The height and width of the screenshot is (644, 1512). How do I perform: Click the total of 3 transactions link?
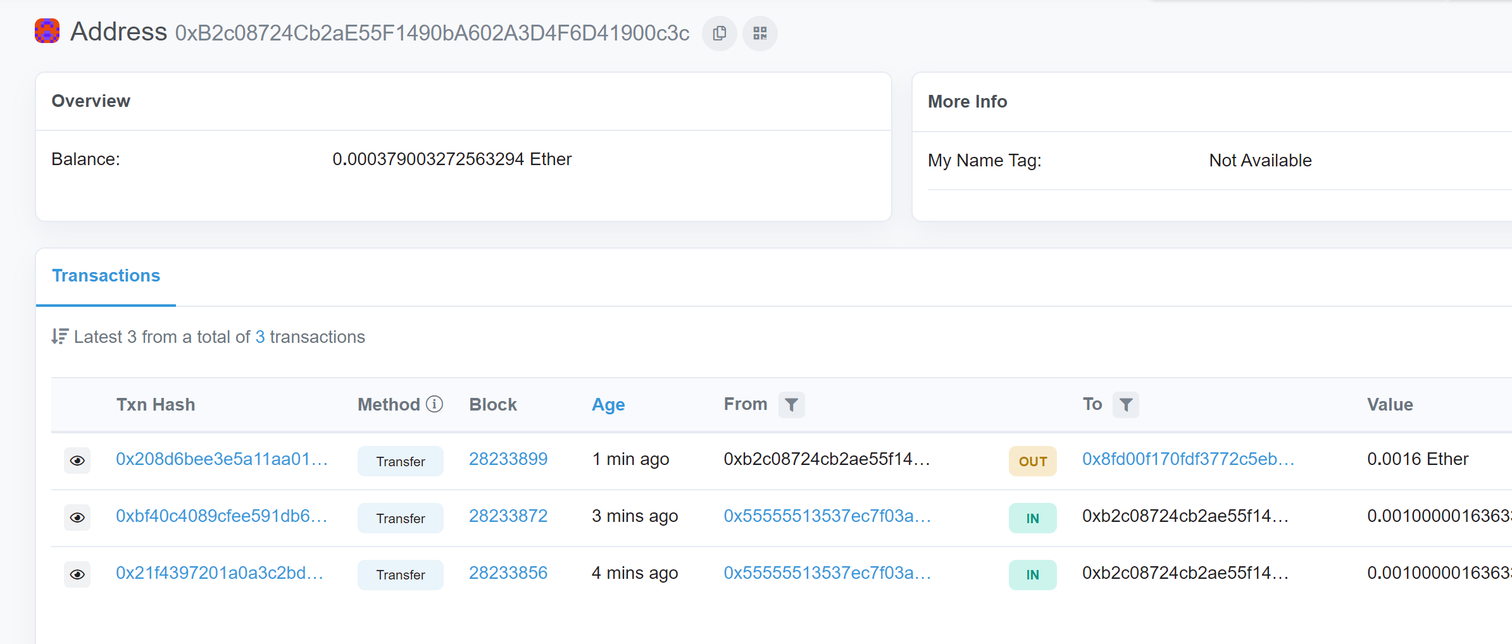(x=259, y=337)
